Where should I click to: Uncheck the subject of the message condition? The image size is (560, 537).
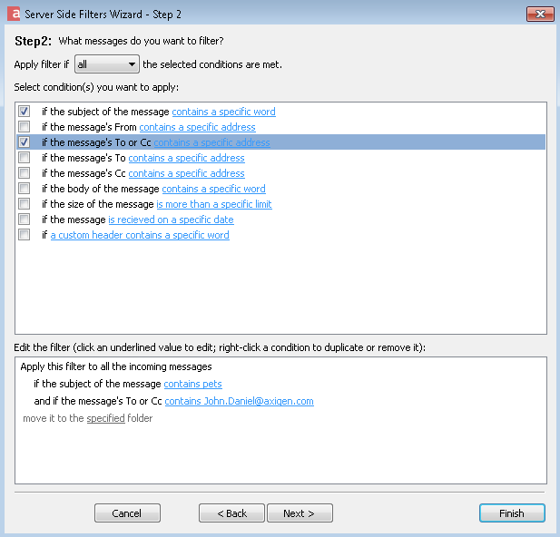click(x=24, y=112)
